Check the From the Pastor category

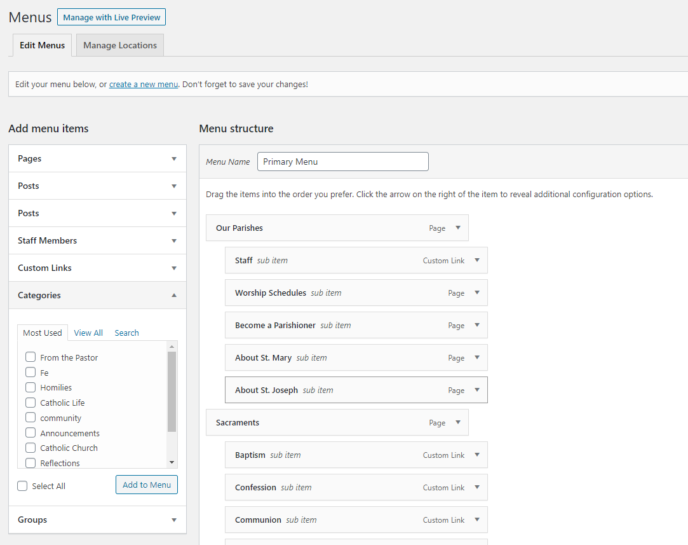click(x=30, y=357)
